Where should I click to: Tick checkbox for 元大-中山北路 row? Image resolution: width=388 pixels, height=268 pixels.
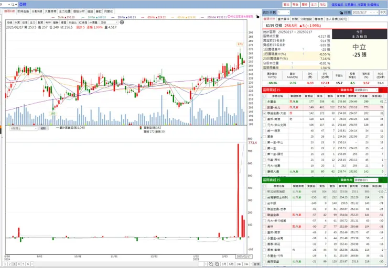265,125
